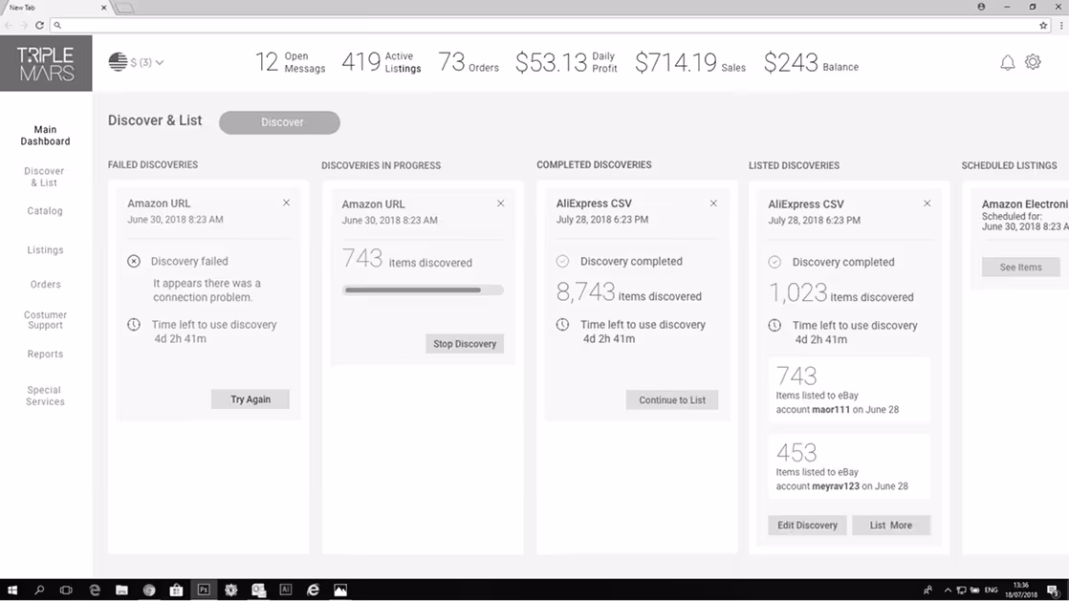
Task: Click the browser address bar
Action: [549, 25]
